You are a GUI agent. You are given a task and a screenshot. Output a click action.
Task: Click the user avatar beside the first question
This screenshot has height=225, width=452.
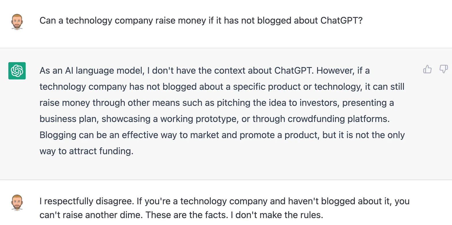coord(17,22)
